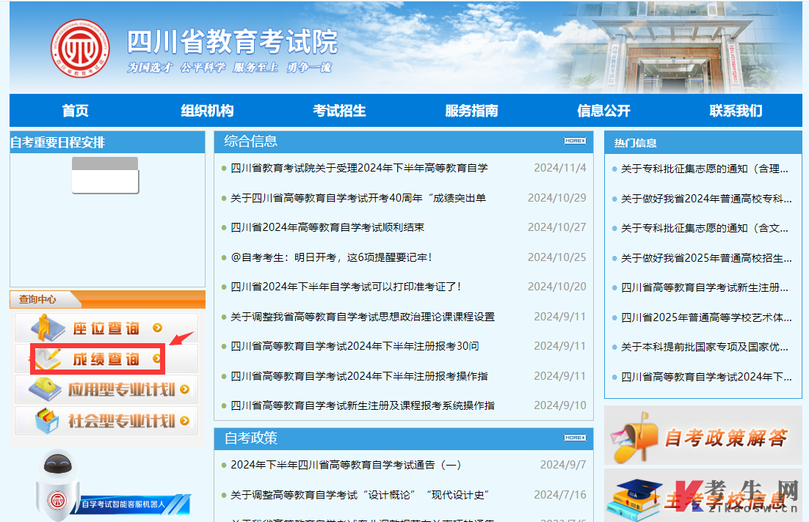
Task: Open the 首页 navigation item
Action: 76,110
